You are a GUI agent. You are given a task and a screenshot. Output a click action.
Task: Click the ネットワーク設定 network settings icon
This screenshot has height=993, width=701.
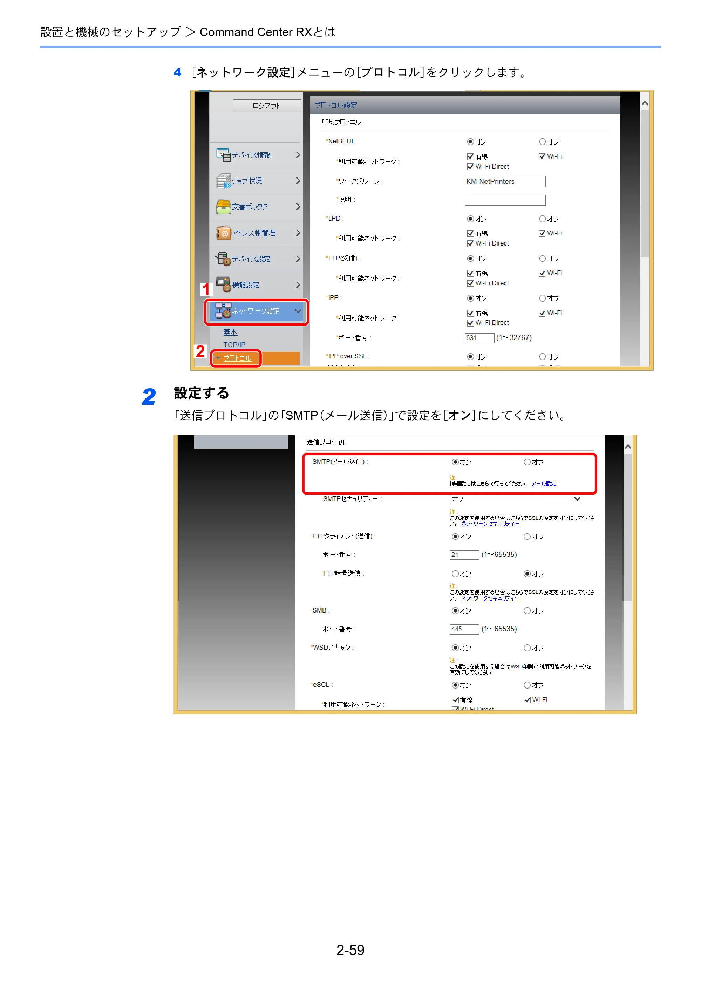223,310
